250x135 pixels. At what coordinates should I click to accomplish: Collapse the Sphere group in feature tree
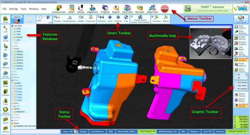click(x=12, y=109)
